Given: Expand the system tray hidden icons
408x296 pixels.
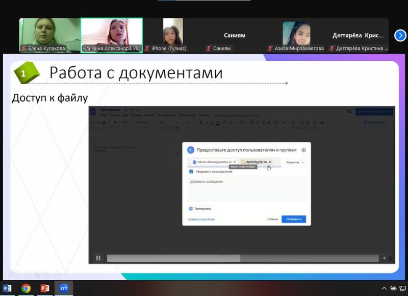Looking at the screenshot, I should (384, 288).
